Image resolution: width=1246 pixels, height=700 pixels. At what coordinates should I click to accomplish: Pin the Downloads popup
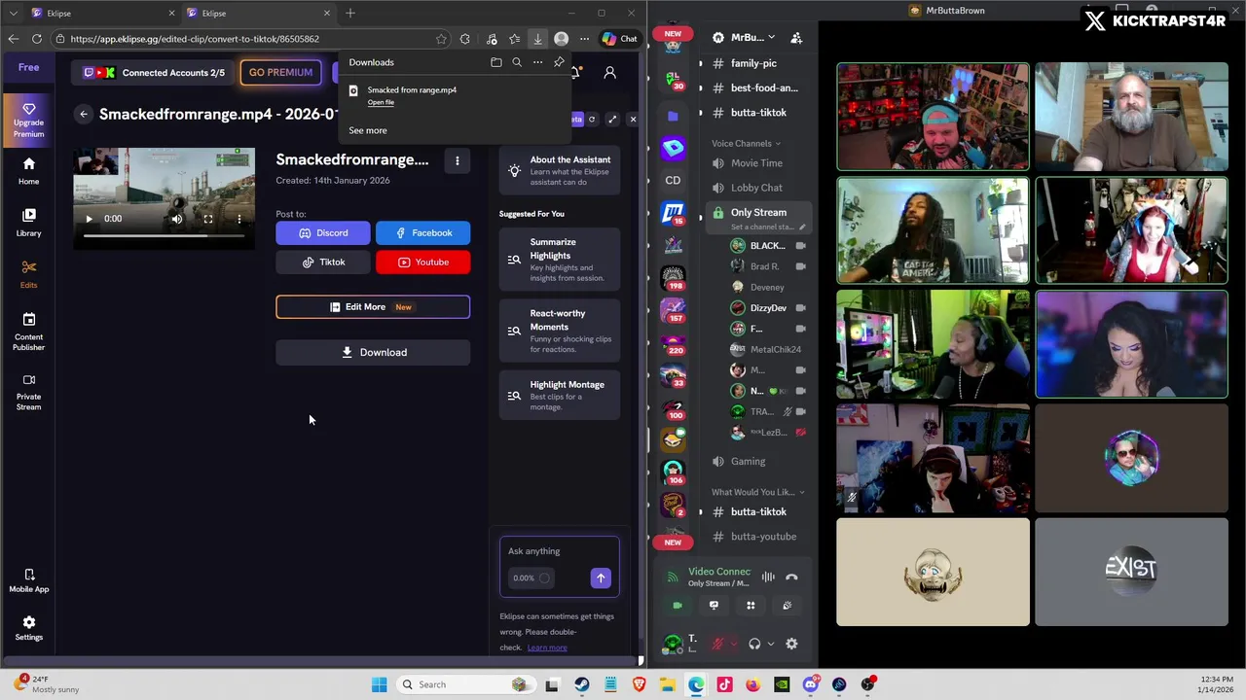(559, 62)
